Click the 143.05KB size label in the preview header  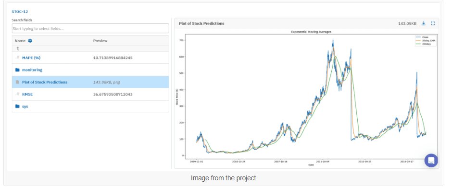(x=407, y=23)
